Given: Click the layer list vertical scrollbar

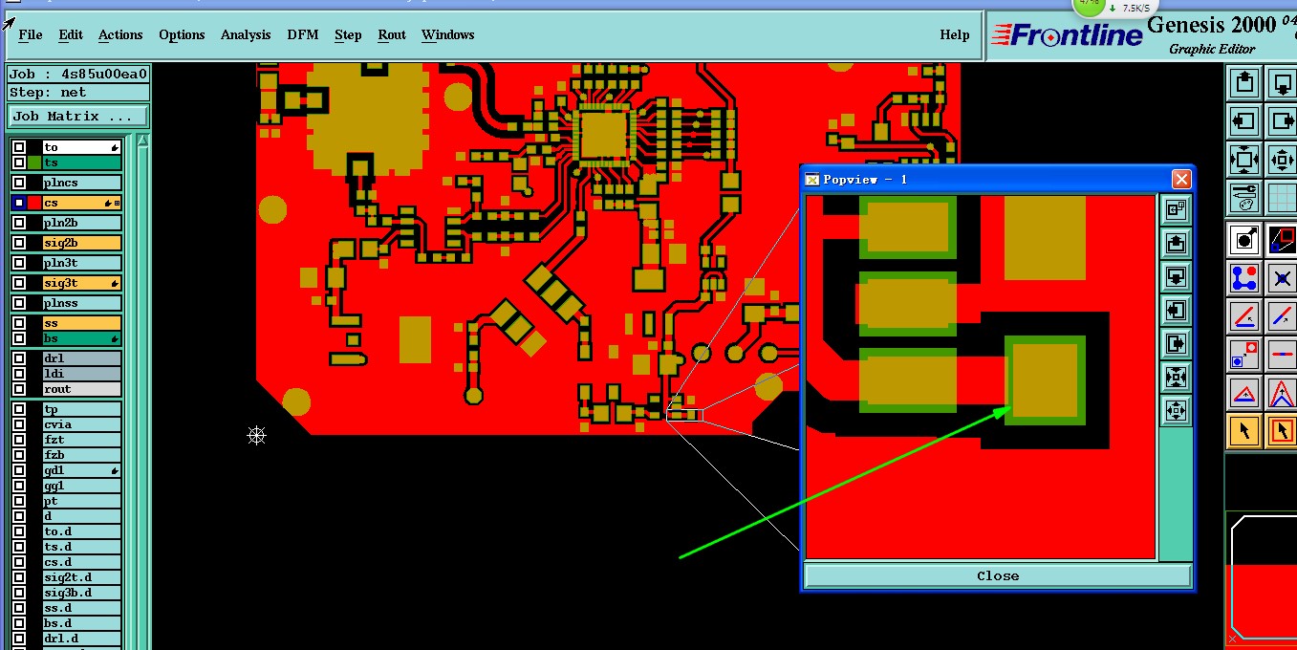Looking at the screenshot, I should pyautogui.click(x=143, y=392).
